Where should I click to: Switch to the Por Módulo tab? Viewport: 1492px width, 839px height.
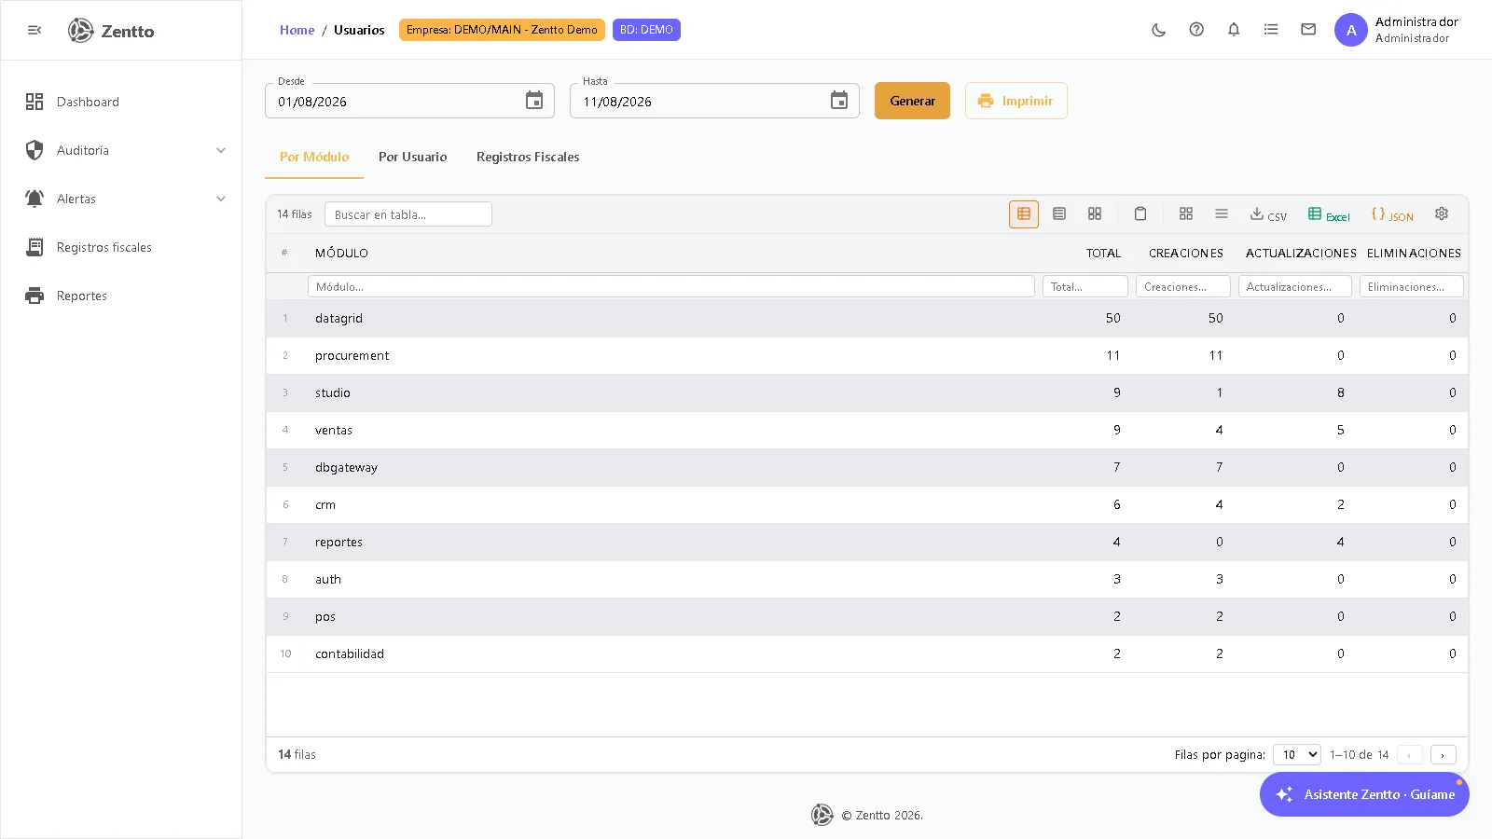click(314, 157)
